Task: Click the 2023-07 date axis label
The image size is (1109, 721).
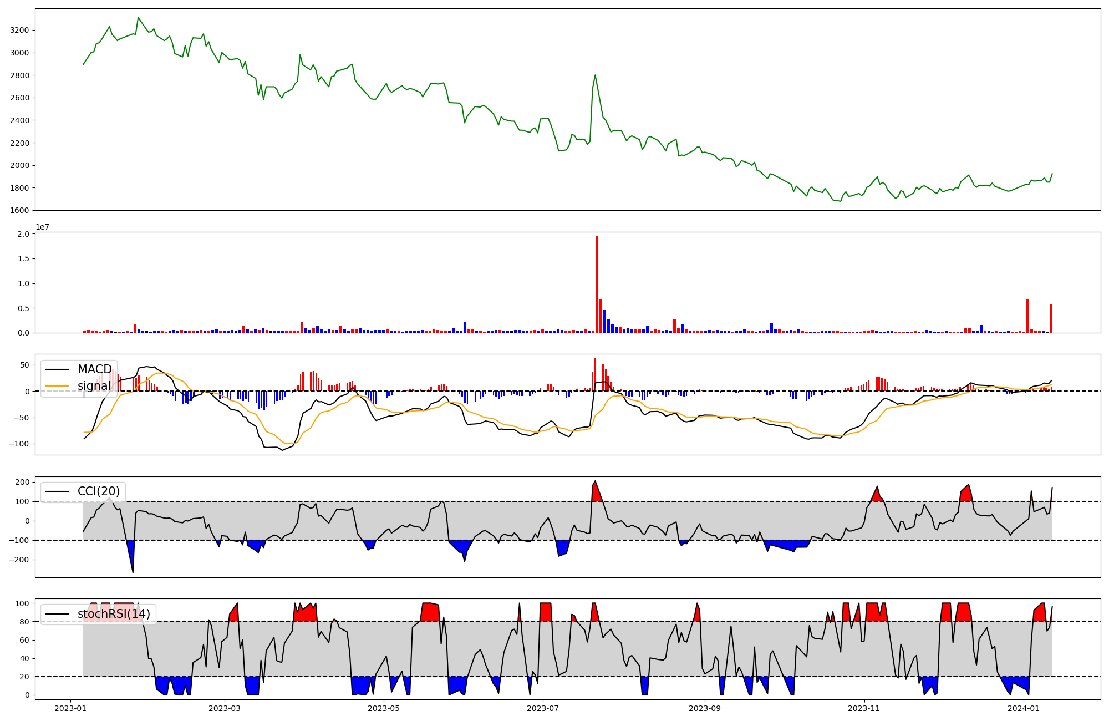Action: click(x=543, y=708)
